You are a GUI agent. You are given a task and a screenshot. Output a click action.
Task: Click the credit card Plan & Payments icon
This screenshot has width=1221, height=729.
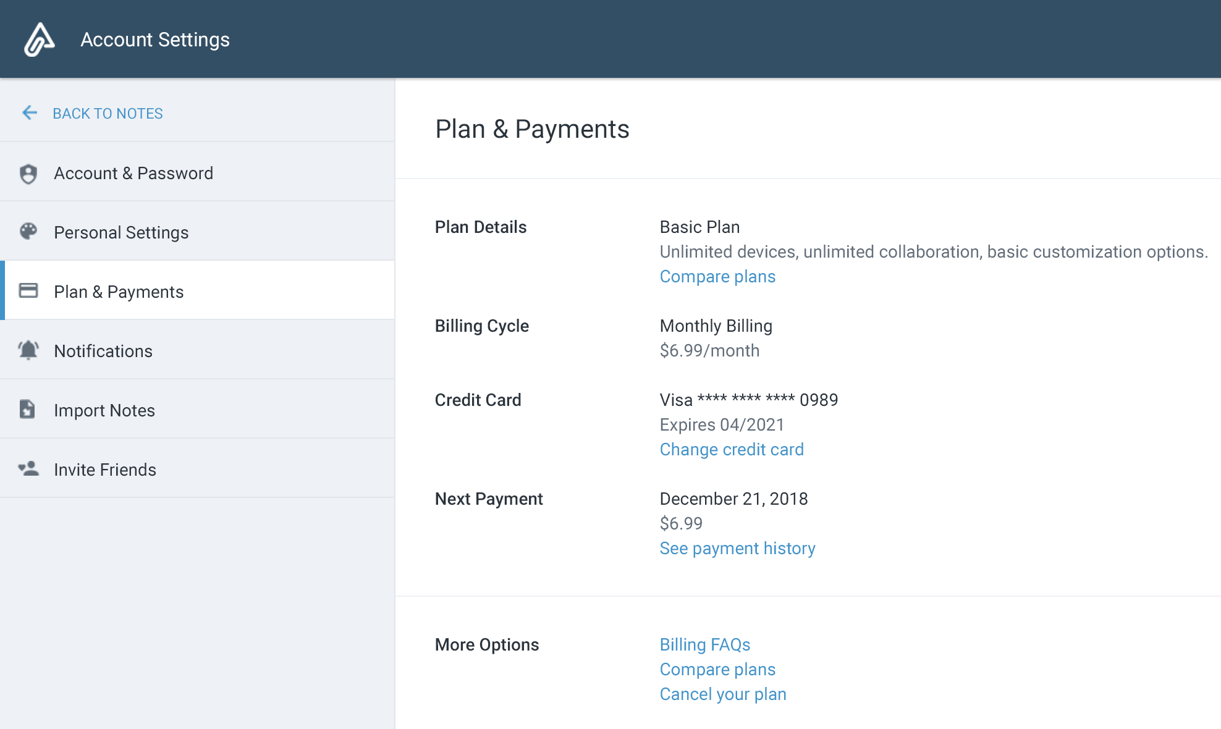click(x=28, y=290)
